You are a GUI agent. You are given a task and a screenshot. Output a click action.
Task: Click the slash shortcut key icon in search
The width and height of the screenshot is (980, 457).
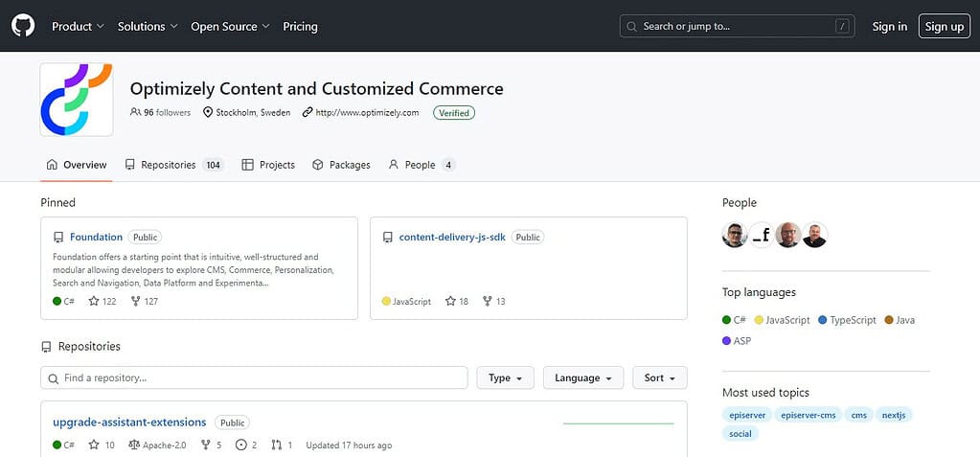(843, 26)
